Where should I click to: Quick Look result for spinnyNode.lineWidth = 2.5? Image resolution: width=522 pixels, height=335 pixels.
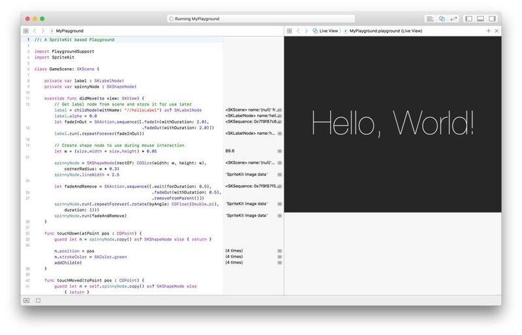pyautogui.click(x=280, y=175)
